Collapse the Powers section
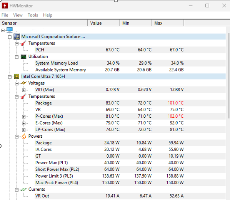Viewport: 230px width, 200px height. 17,137
